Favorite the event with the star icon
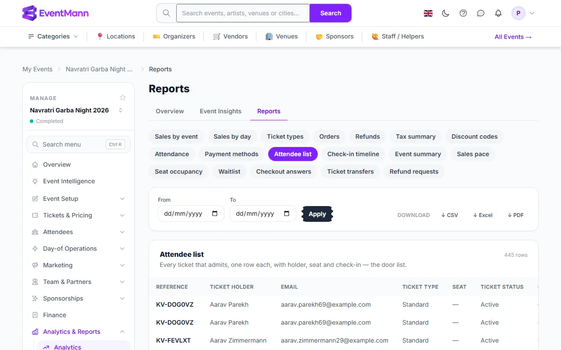561x350 pixels. pos(123,98)
